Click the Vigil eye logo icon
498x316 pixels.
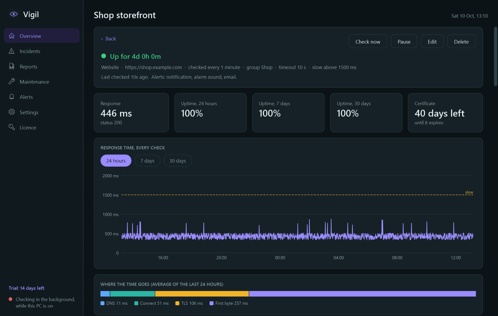coord(14,14)
